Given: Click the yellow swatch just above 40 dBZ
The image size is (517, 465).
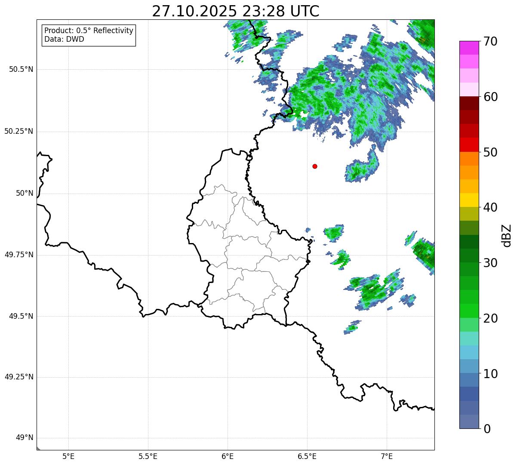Looking at the screenshot, I should tap(469, 200).
